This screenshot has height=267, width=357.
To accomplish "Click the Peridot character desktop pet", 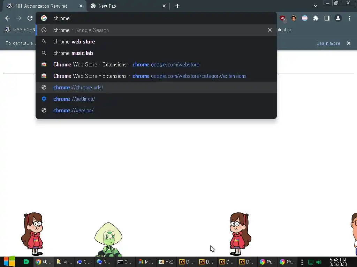I will click(109, 240).
